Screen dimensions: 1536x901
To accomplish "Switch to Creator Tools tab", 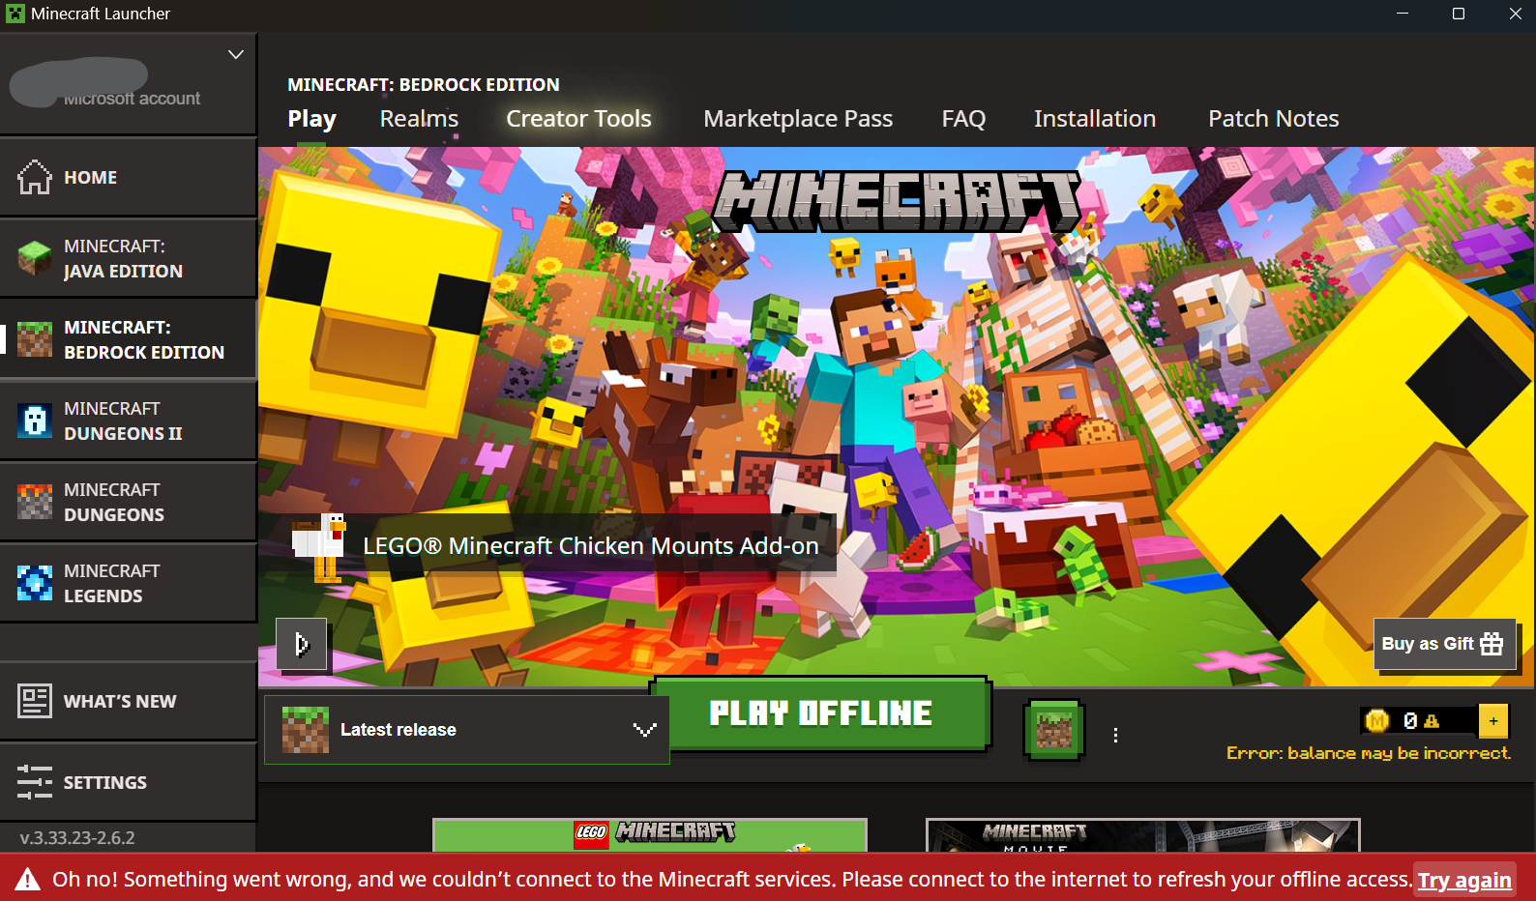I will (578, 119).
